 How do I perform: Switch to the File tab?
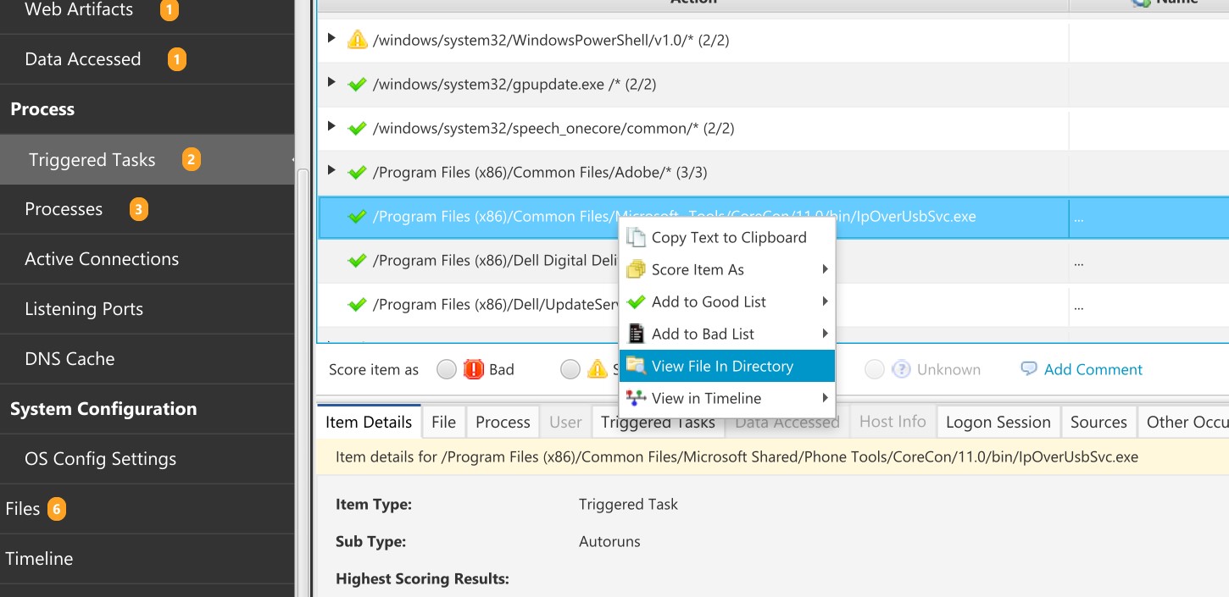(x=443, y=421)
